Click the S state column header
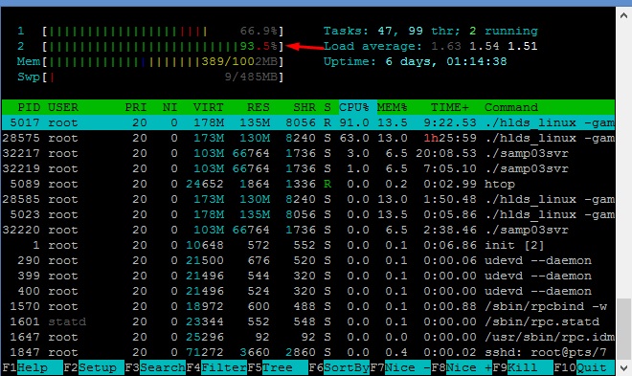632x376 pixels. [327, 107]
